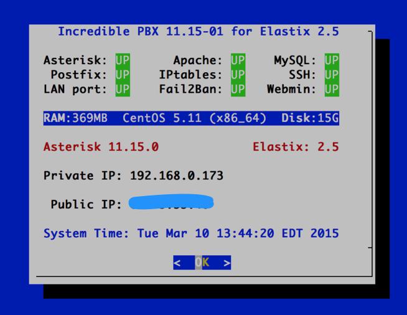The height and width of the screenshot is (315, 407).
Task: Click the Postfix UP status indicator
Action: 123,75
